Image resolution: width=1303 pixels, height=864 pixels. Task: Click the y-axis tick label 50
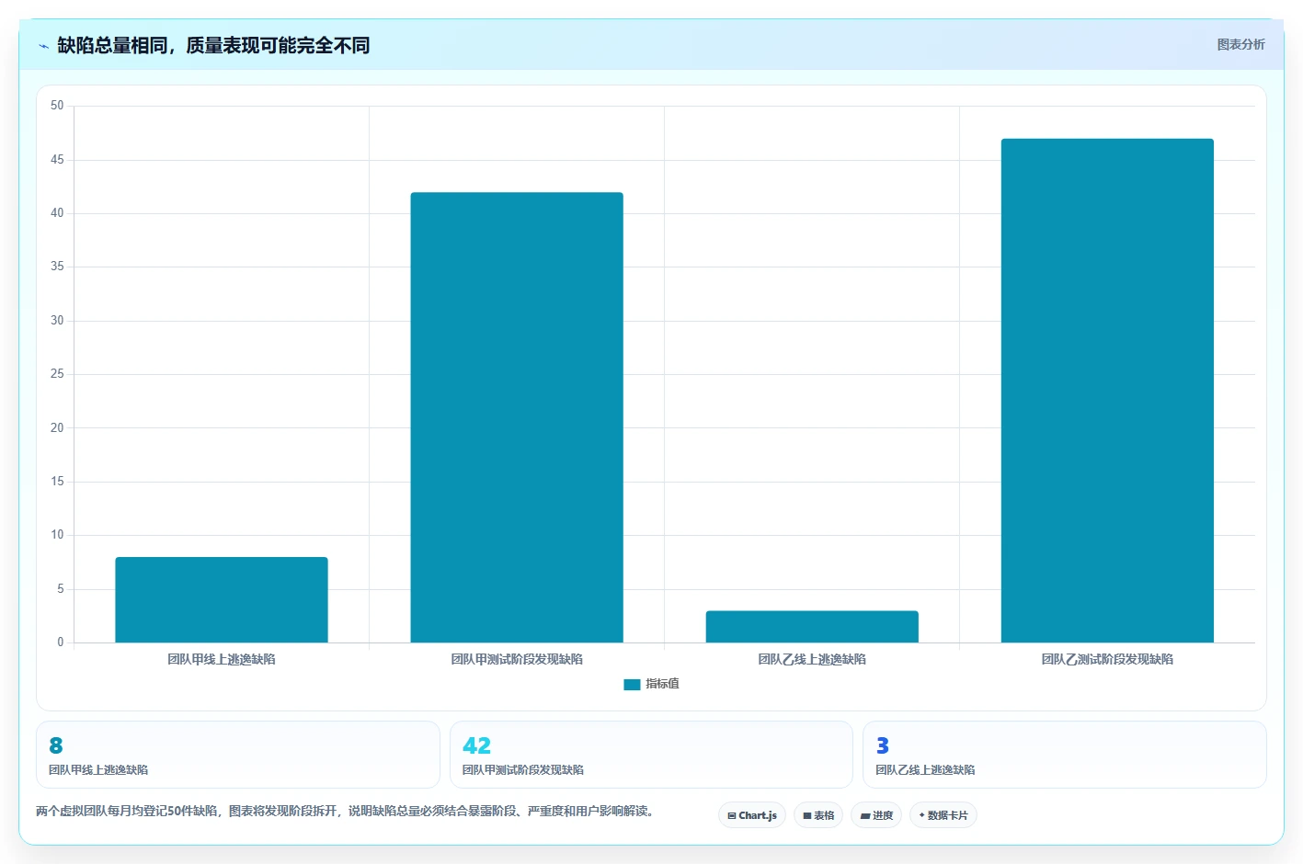[x=57, y=106]
